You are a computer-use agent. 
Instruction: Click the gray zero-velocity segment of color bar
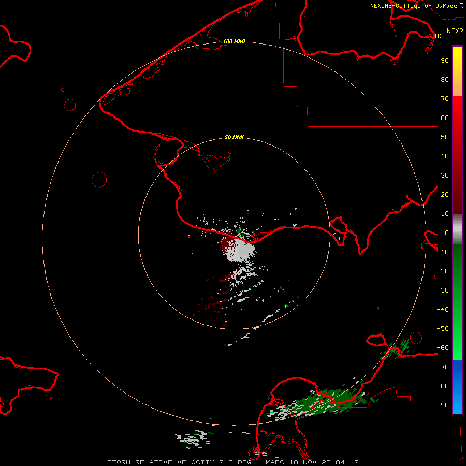457,229
